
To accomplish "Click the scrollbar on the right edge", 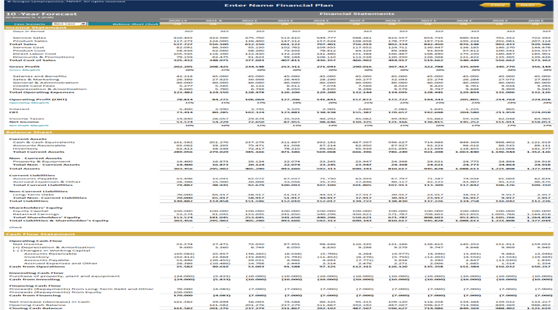I will [556, 155].
